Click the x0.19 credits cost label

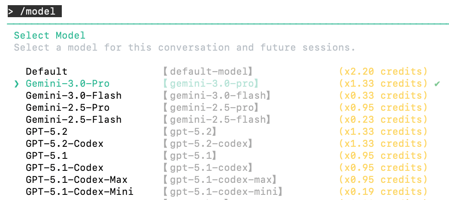tap(383, 191)
